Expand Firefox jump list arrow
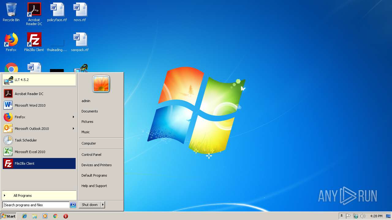This screenshot has width=392, height=220. tap(73, 117)
